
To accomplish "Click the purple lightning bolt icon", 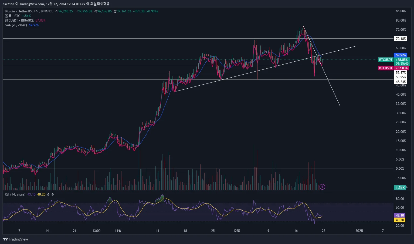I will pyautogui.click(x=322, y=187).
